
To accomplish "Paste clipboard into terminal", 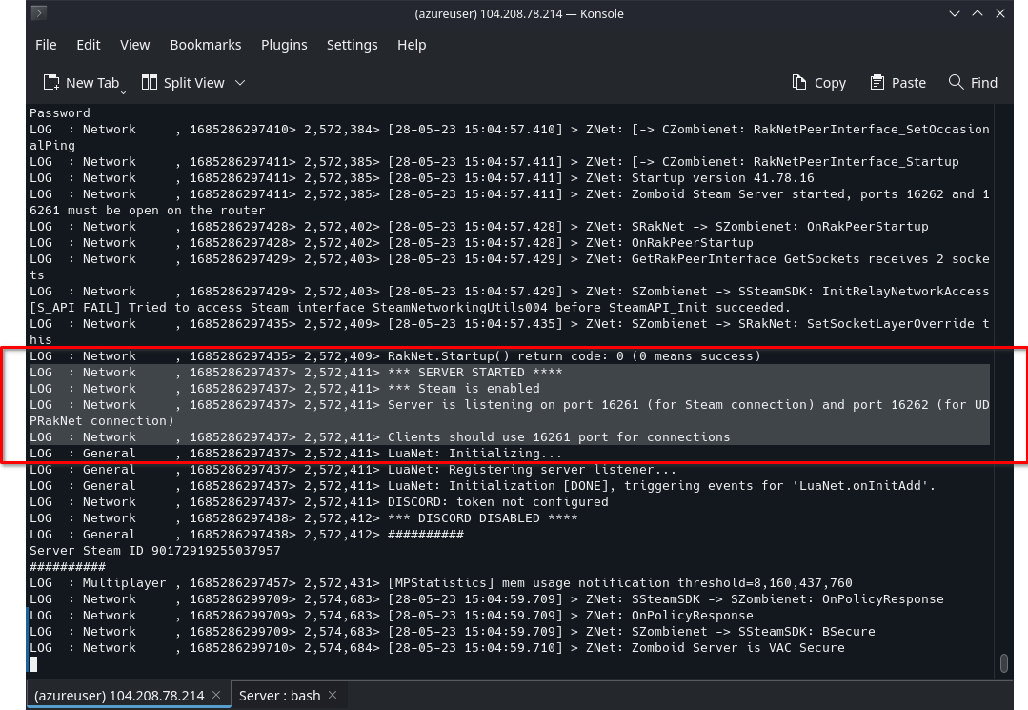I will point(897,83).
